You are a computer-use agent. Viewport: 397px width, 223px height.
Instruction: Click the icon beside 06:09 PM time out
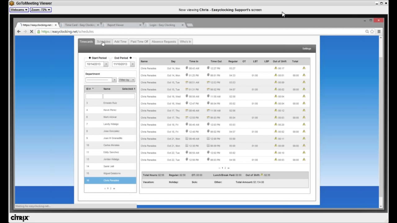coord(208,146)
